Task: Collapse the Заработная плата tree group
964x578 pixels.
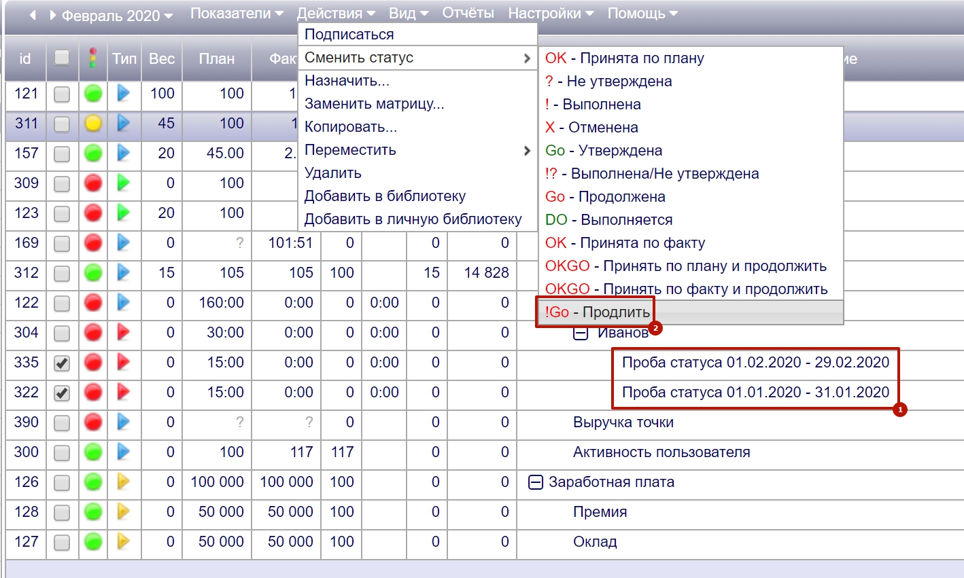Action: click(x=536, y=482)
